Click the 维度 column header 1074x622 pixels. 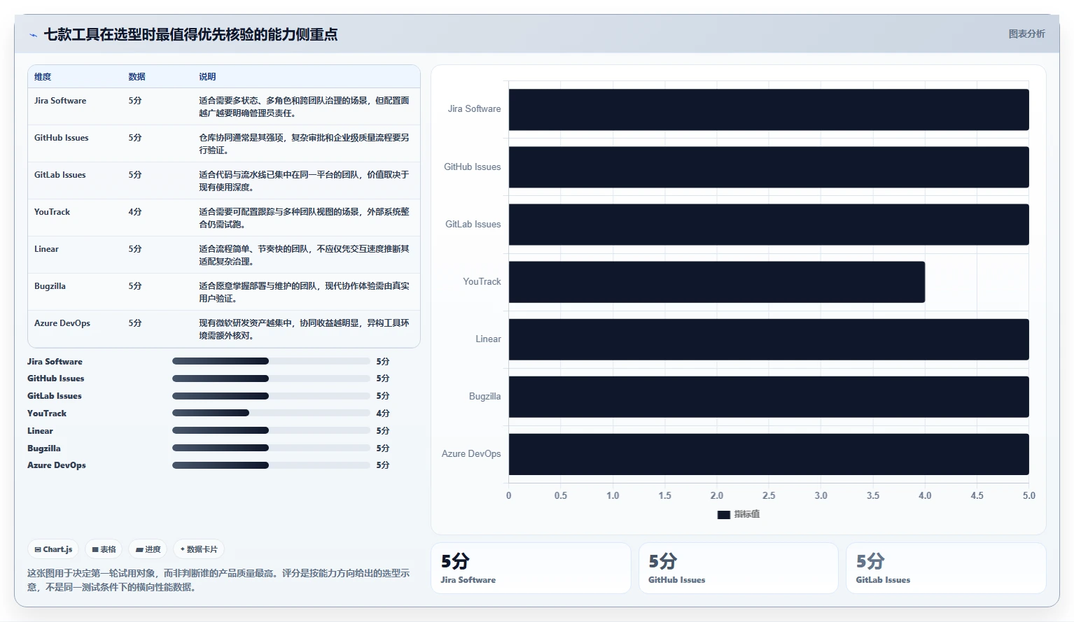(43, 77)
